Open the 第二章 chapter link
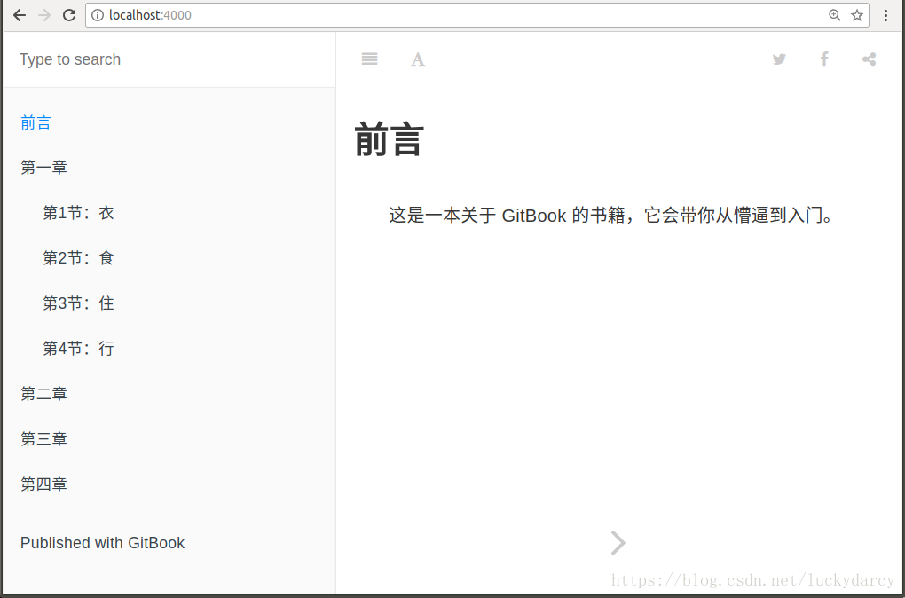 [43, 393]
